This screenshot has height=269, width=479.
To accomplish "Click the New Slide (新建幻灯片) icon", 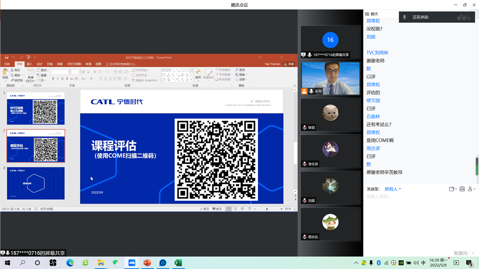I will (30, 71).
